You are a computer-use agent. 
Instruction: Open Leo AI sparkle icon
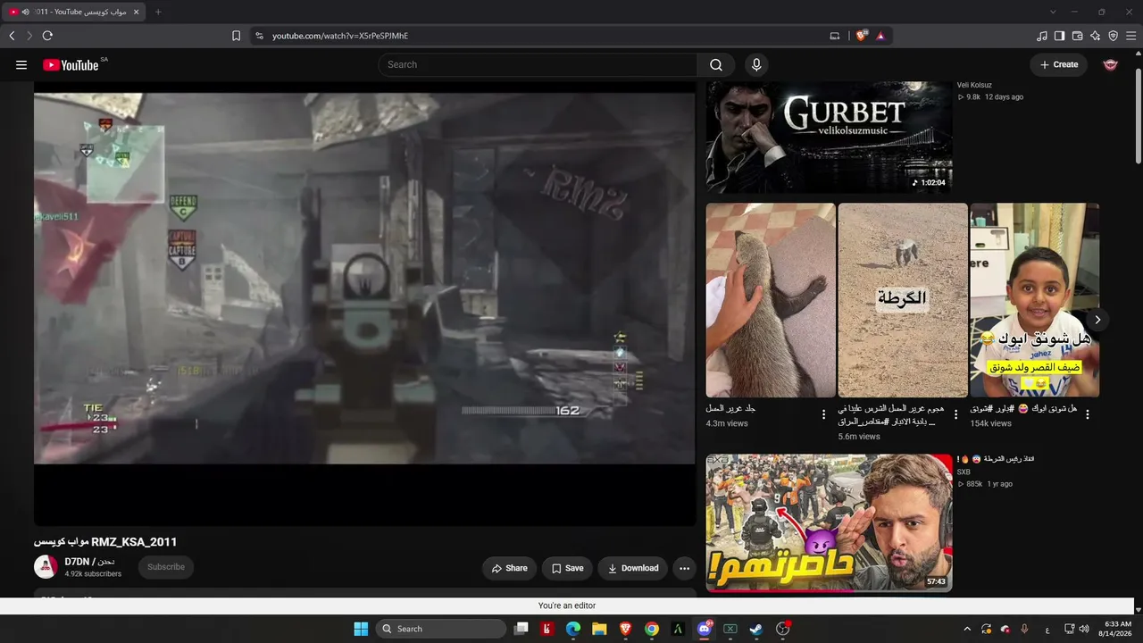(x=1095, y=36)
